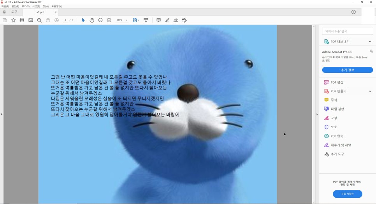376x204 pixels.
Task: Send file by email envelope icon
Action: [x=31, y=20]
